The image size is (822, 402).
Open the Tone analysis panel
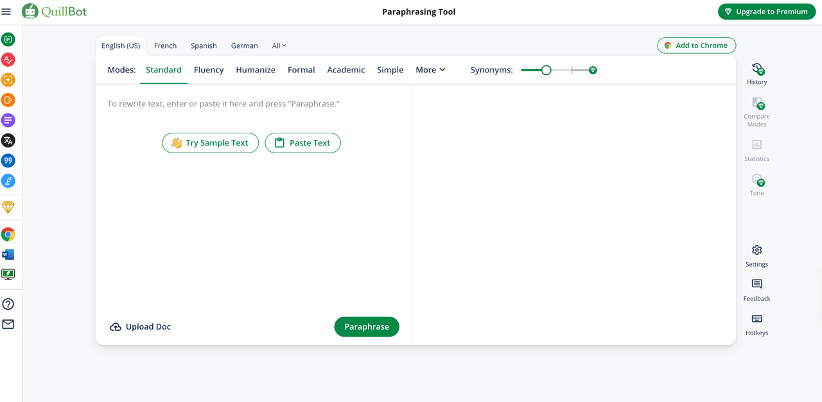757,185
